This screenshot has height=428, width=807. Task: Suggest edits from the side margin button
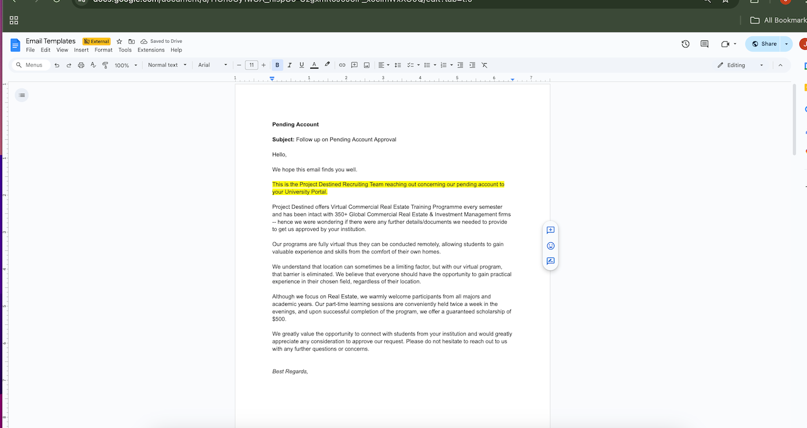pos(550,261)
